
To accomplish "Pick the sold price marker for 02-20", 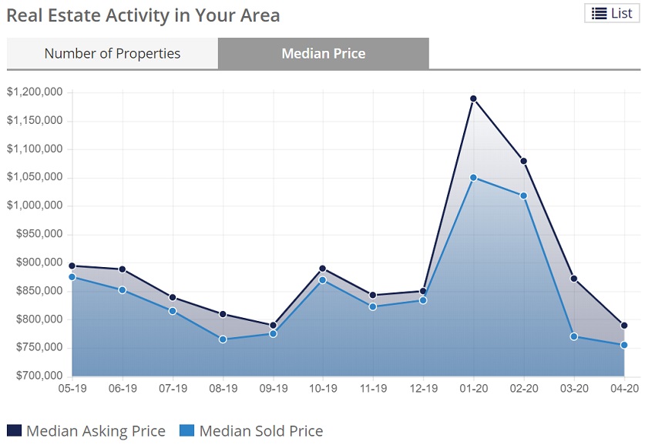I will click(524, 196).
